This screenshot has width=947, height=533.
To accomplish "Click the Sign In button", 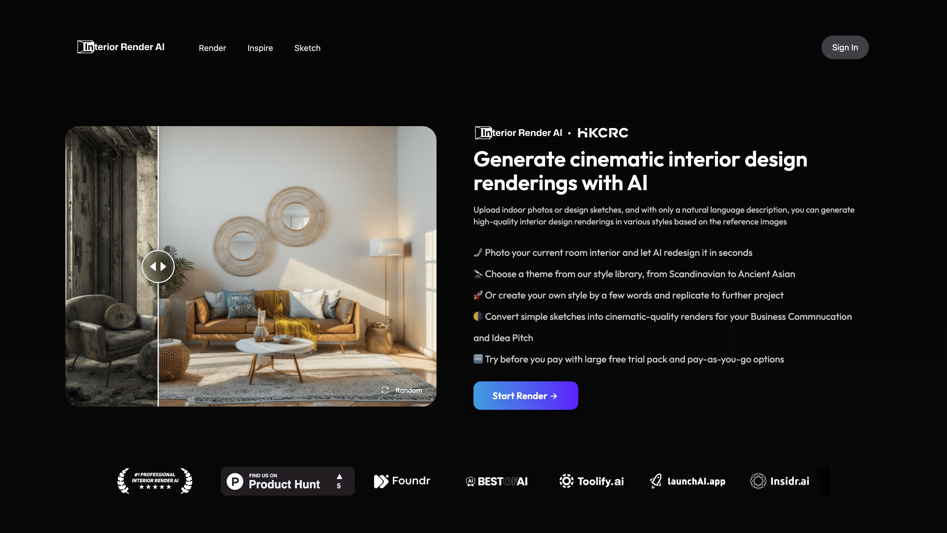I will click(x=844, y=47).
